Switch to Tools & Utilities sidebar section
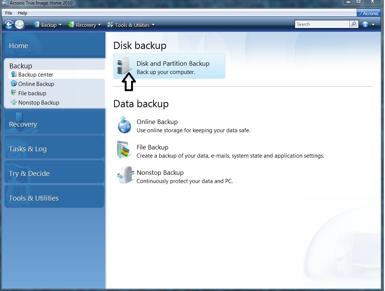This screenshot has height=291, width=385. tap(54, 196)
